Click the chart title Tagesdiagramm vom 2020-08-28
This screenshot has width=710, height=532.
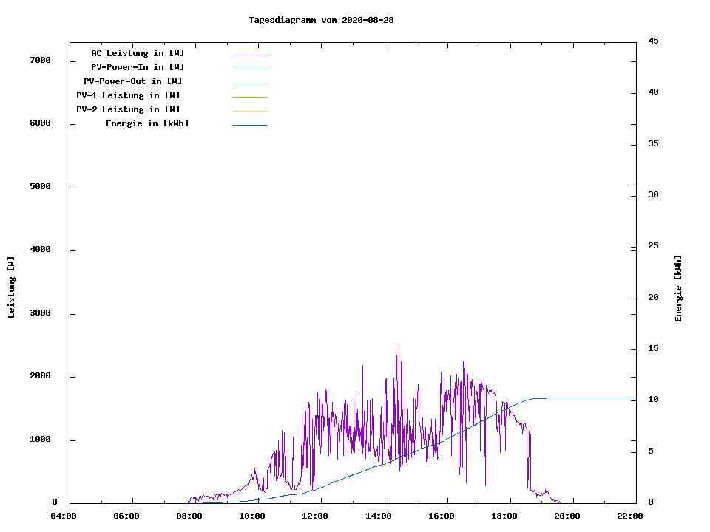pos(321,20)
